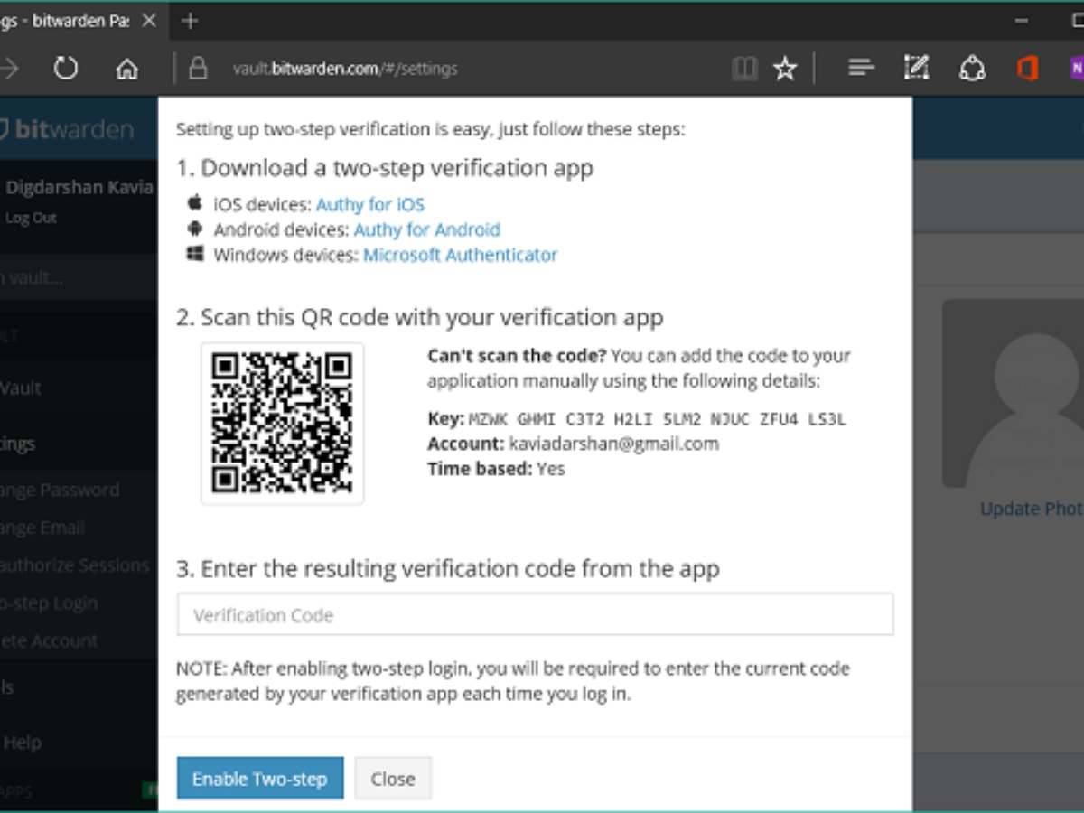Focus the Verification Code input field
Viewport: 1084px width, 813px height.
[535, 615]
